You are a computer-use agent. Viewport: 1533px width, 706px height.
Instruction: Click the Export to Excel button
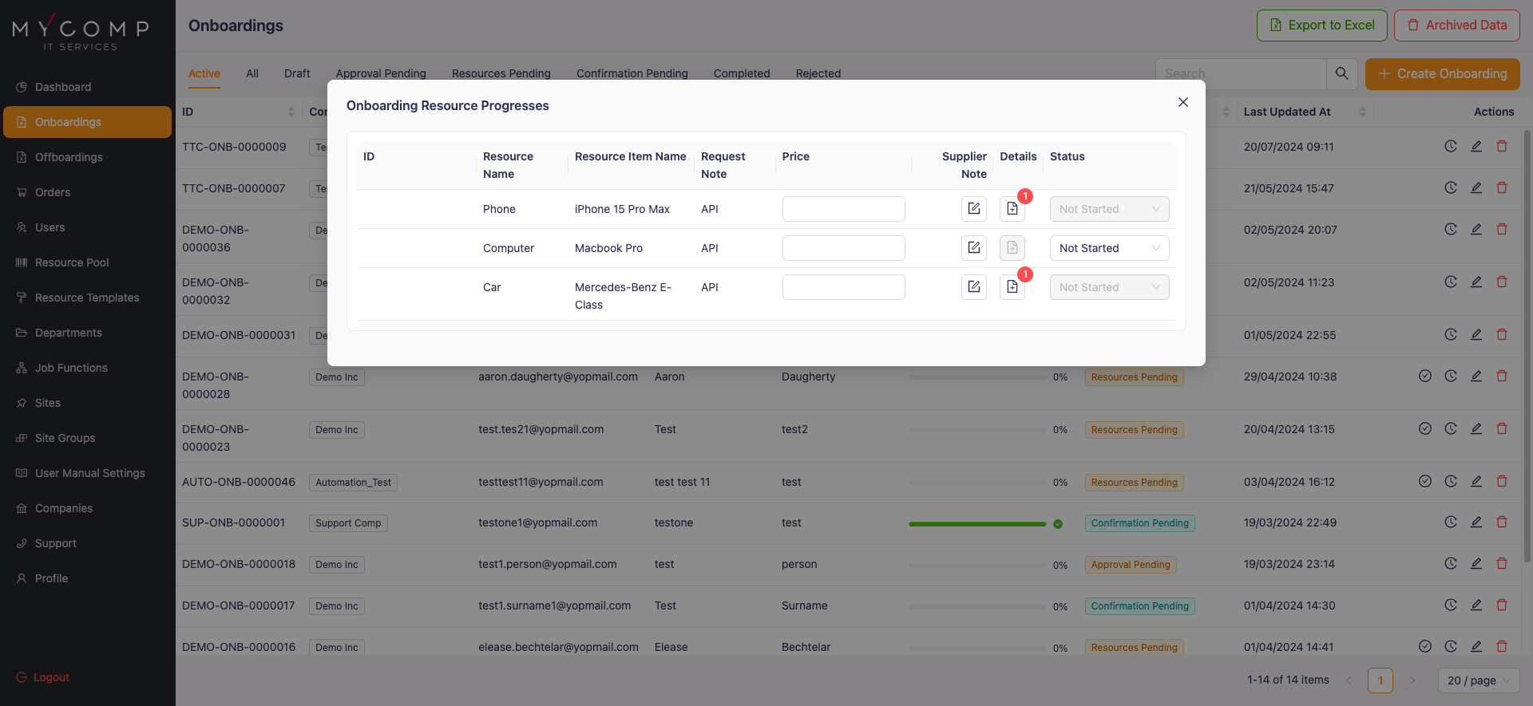[x=1321, y=26]
